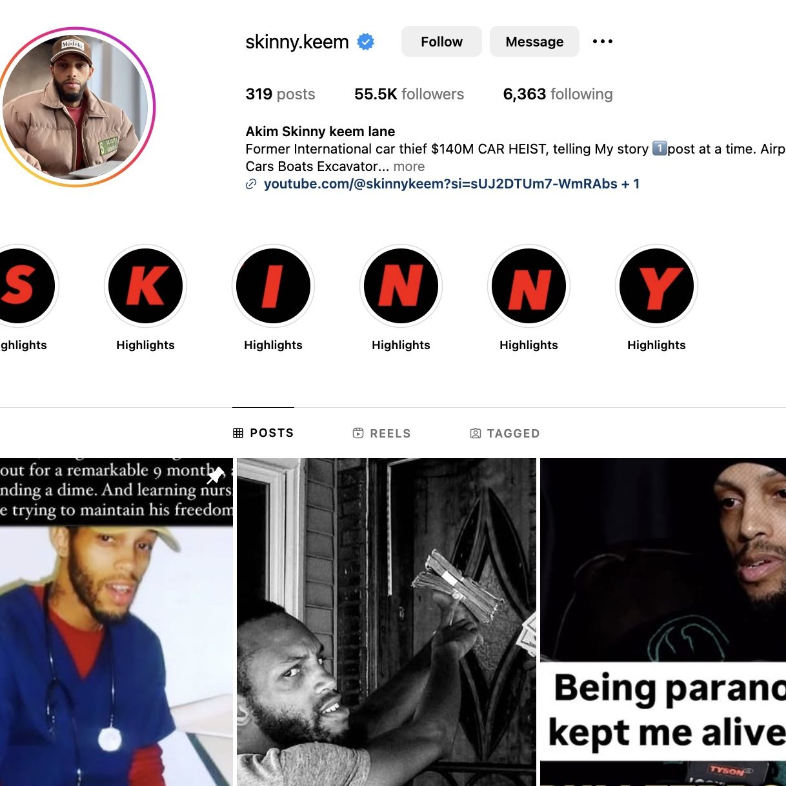Open the I story highlight
786x786 pixels.
273,286
